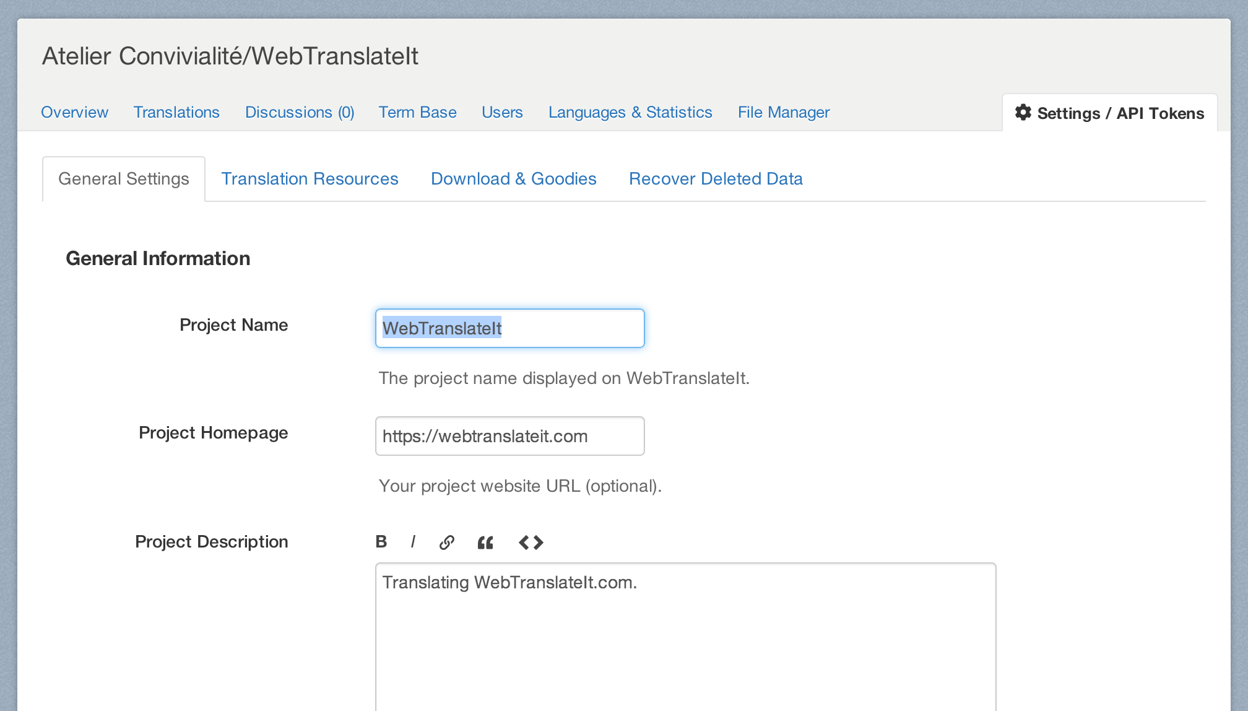View Languages & Statistics
Viewport: 1248px width, 711px height.
point(630,113)
